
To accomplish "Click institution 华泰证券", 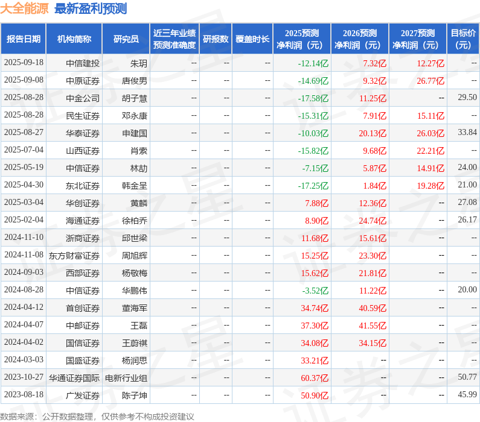I will (x=83, y=133).
